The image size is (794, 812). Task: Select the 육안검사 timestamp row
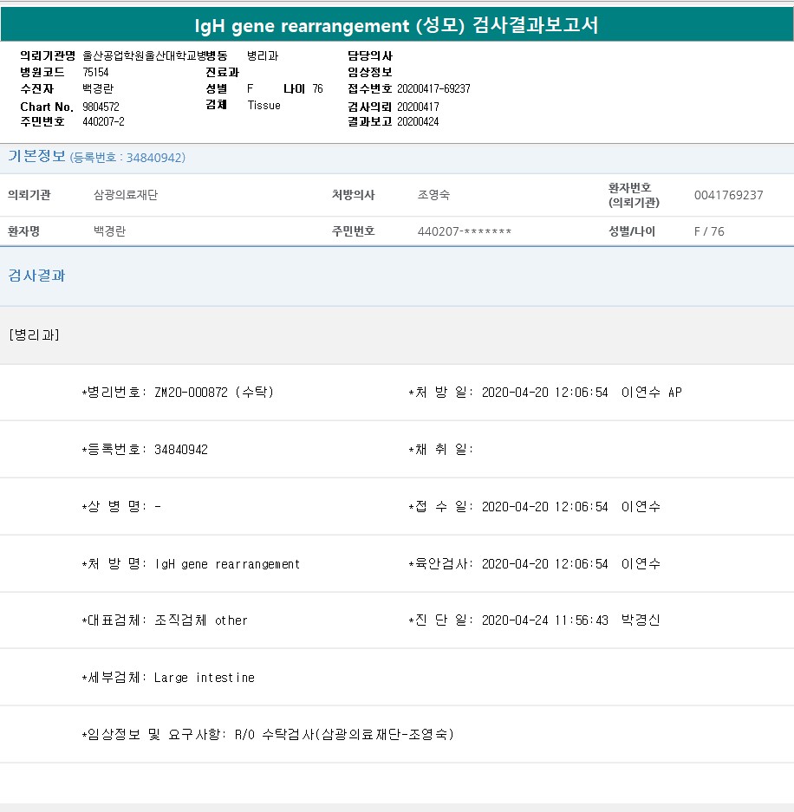[x=534, y=563]
